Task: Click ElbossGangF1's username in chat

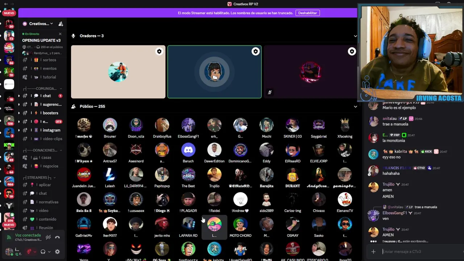Action: tap(395, 213)
